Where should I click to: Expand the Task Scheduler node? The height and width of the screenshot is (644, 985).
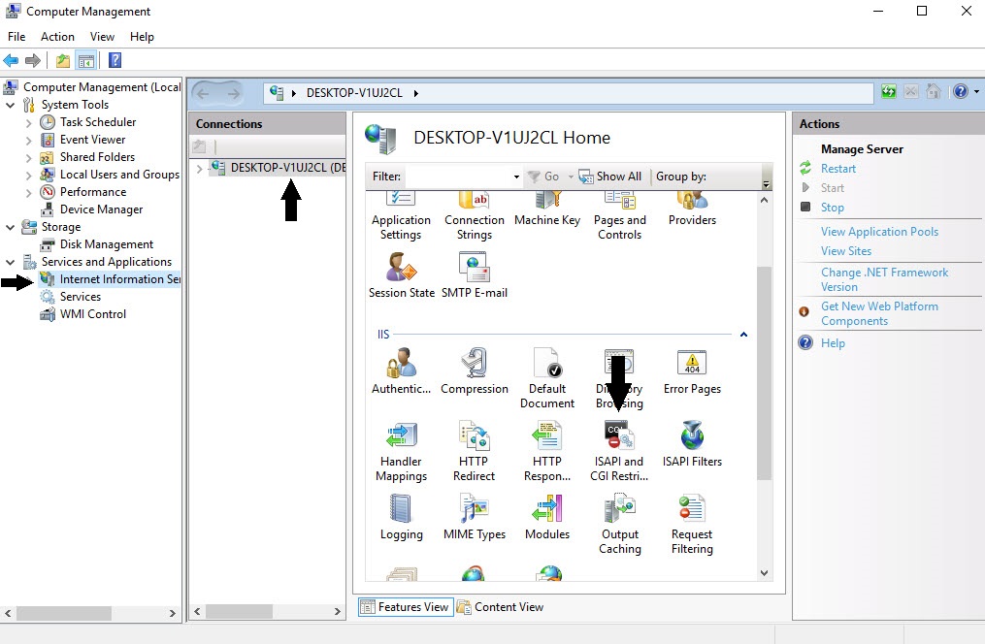pos(28,122)
